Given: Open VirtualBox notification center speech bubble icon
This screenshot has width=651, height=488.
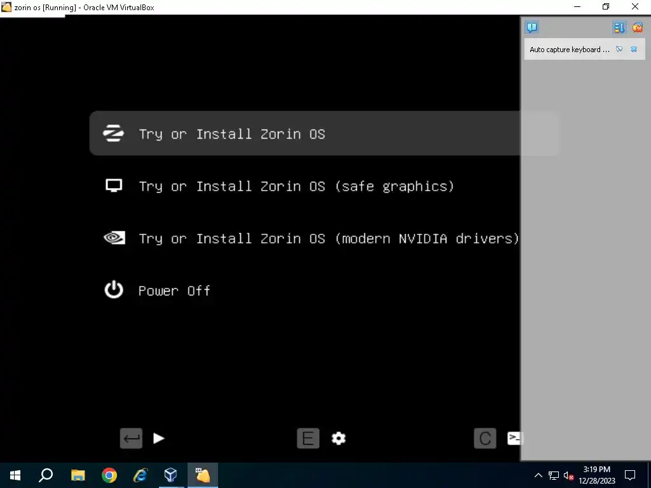Looking at the screenshot, I should pos(532,27).
